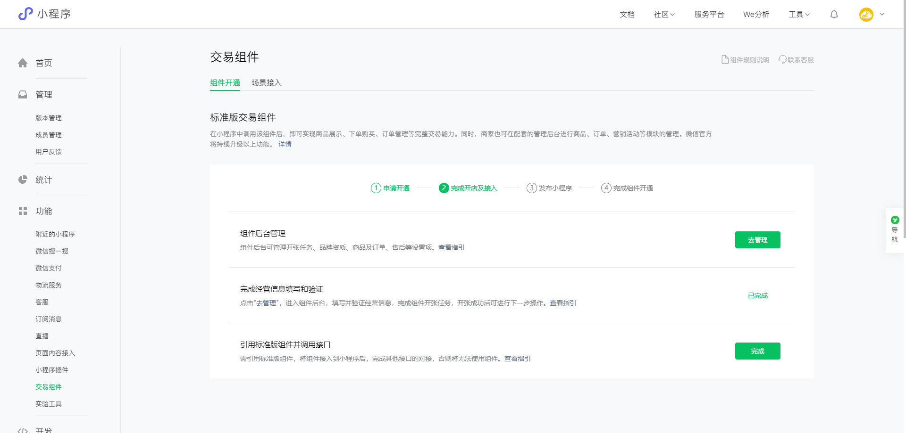Click the green 导航 compass icon
This screenshot has width=906, height=433.
(895, 220)
